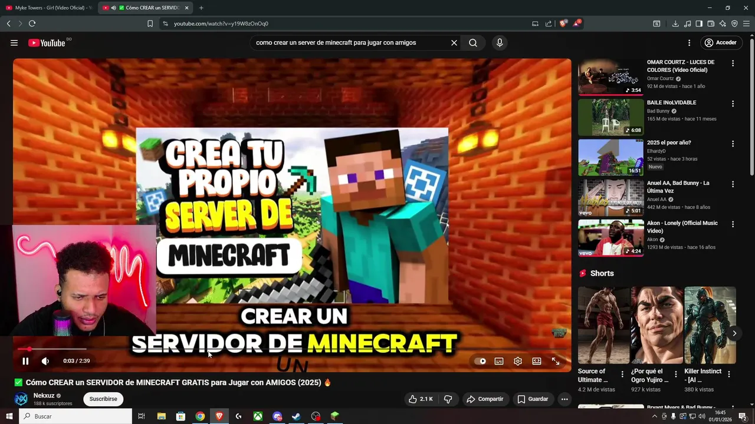Open the Windows Start menu
The height and width of the screenshot is (424, 755).
click(x=9, y=416)
